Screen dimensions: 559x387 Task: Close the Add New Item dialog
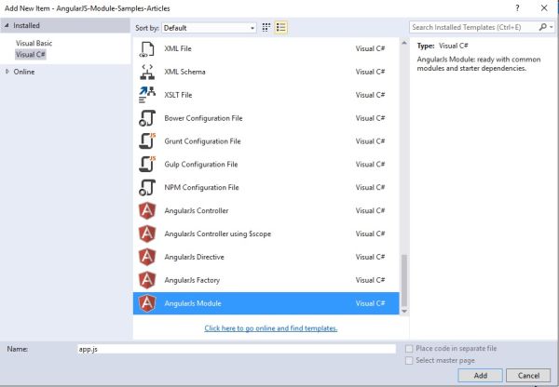coord(544,8)
